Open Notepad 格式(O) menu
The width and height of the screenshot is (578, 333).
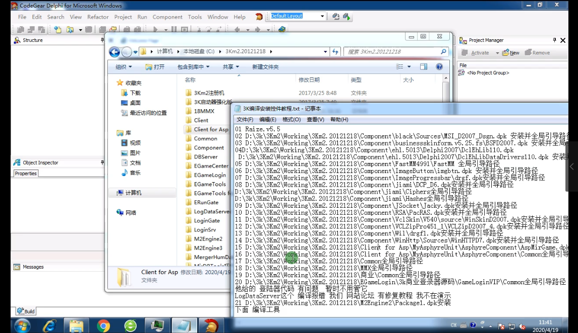click(291, 119)
